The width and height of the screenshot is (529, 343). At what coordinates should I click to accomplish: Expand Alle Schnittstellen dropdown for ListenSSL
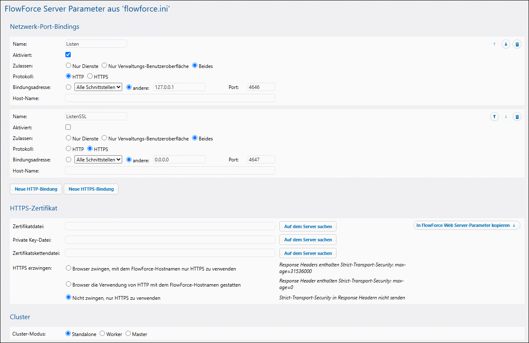tap(98, 159)
